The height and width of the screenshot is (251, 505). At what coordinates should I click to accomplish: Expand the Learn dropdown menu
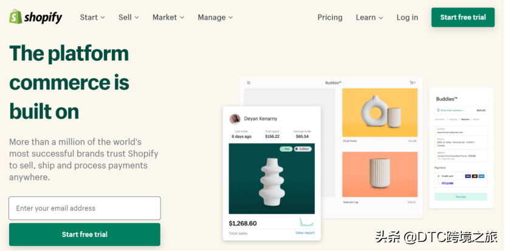(x=369, y=18)
